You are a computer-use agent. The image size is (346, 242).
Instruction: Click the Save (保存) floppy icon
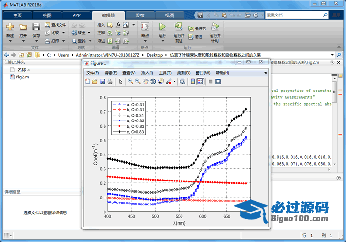pos(36,27)
